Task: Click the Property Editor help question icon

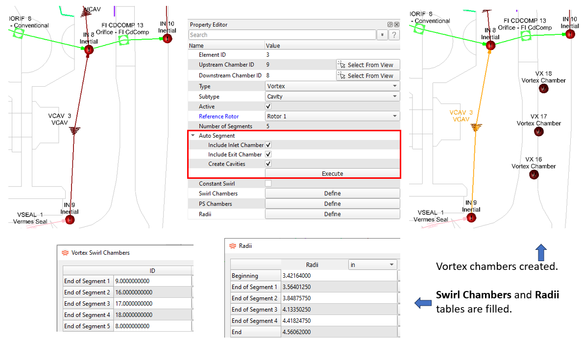Action: (x=393, y=35)
